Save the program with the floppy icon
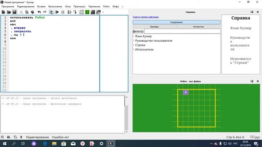The width and height of the screenshot is (262, 147). click(x=15, y=12)
